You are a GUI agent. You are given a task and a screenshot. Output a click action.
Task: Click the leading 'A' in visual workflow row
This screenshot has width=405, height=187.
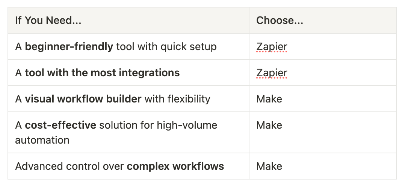click(x=18, y=99)
